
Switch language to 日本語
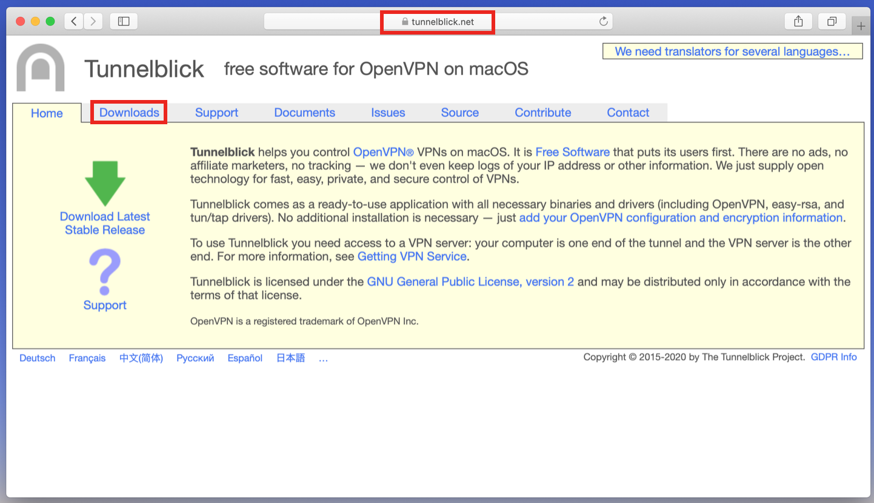tap(291, 358)
